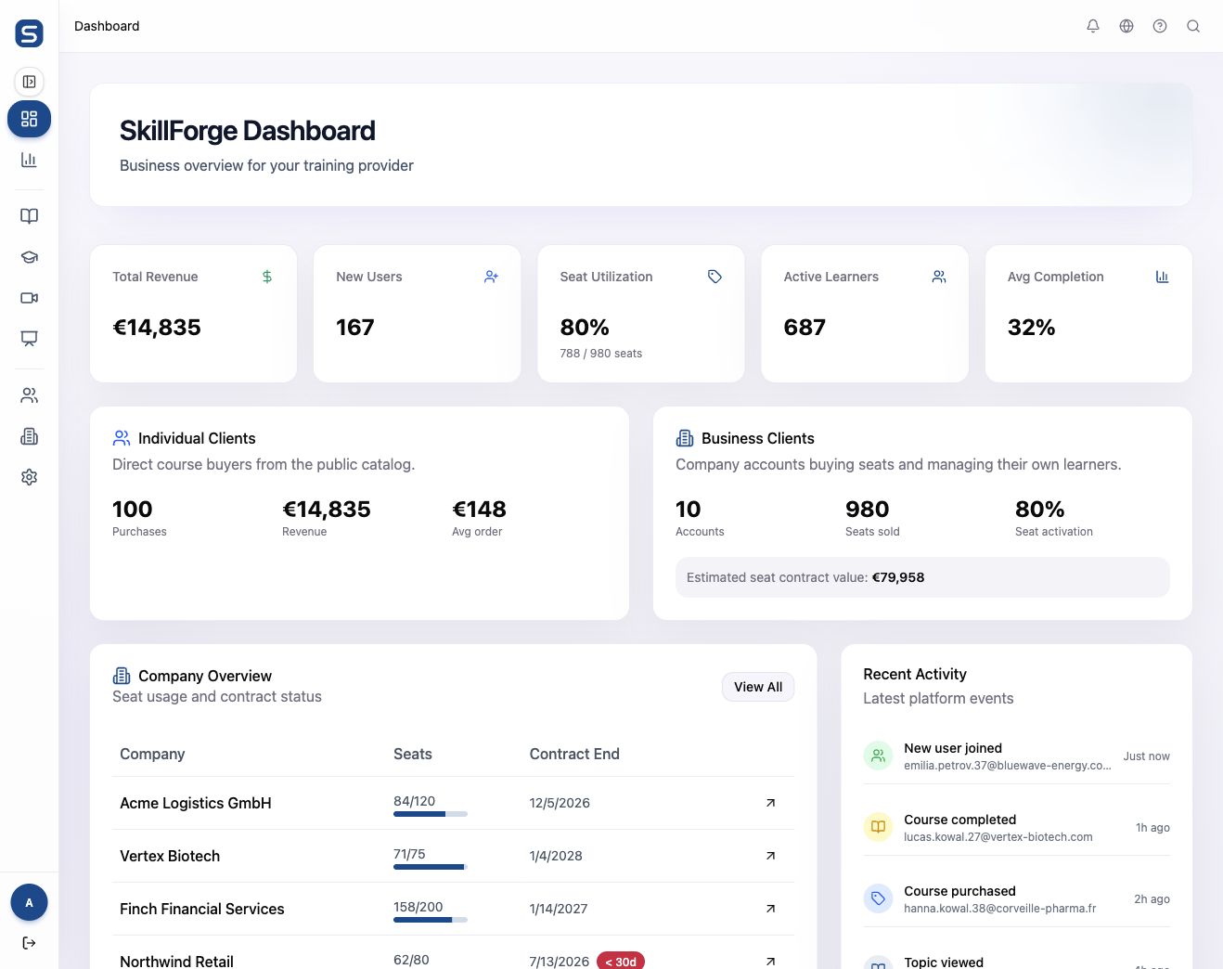Open the Topic viewed activity entry
Screen dimensions: 1223x969
(x=1016, y=961)
